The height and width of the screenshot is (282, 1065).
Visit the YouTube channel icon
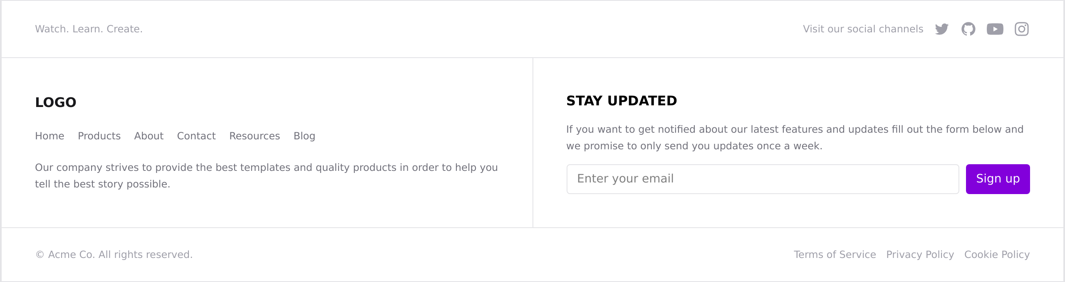(995, 29)
